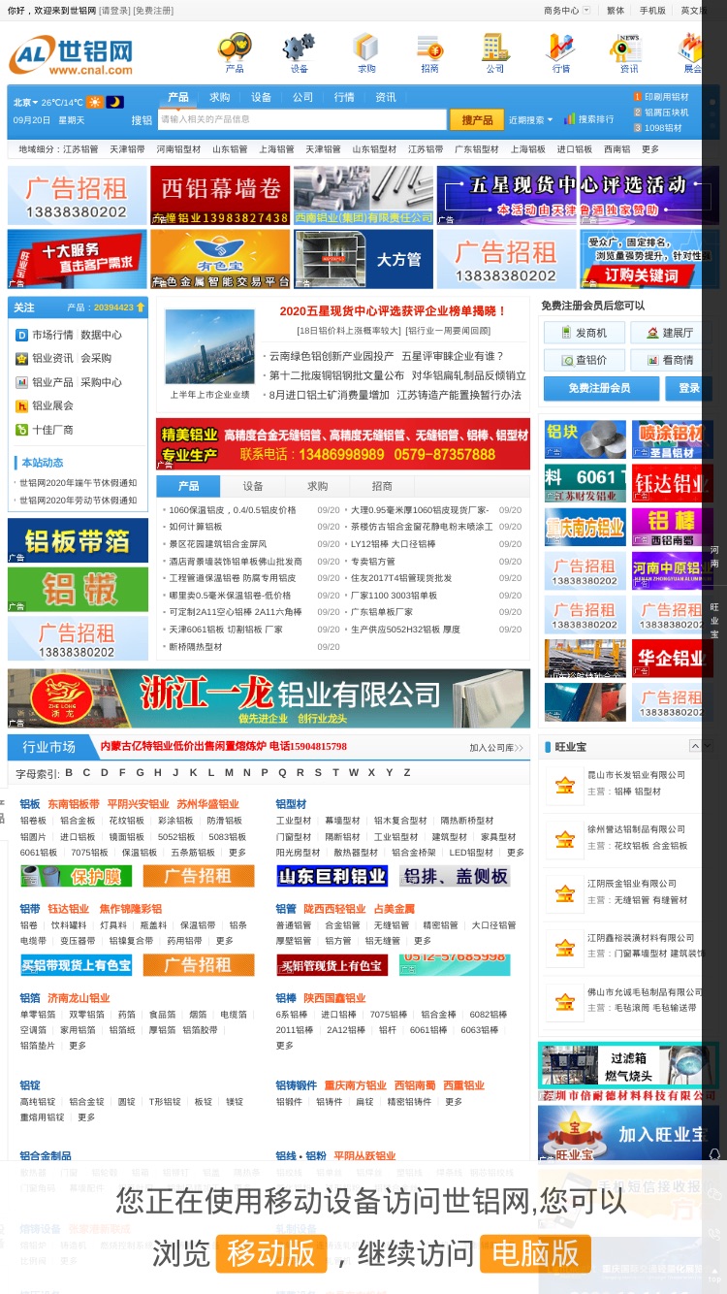Open the 花纹铝板 category link
This screenshot has height=1294, width=727.
(126, 821)
